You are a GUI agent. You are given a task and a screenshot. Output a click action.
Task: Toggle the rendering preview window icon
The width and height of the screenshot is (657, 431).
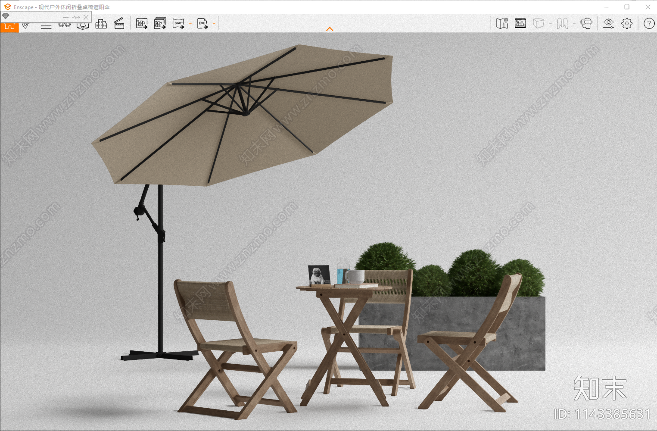point(520,23)
